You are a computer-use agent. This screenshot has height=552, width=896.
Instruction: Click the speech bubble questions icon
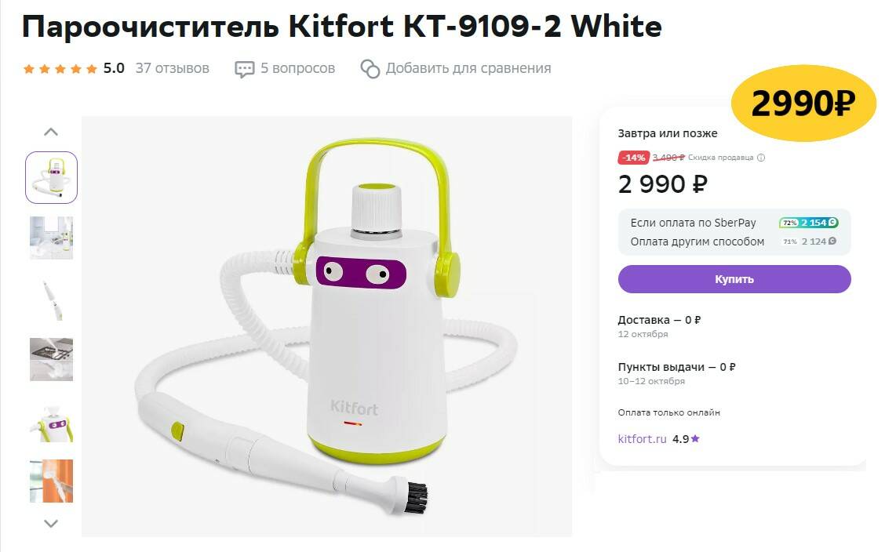click(245, 69)
